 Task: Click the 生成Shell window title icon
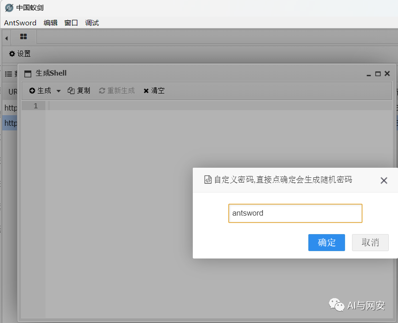pyautogui.click(x=28, y=74)
